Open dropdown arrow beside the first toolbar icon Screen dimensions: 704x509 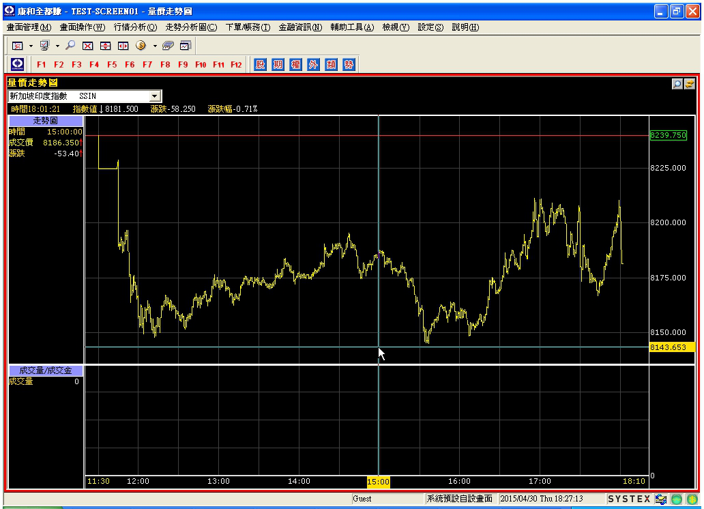tap(31, 46)
